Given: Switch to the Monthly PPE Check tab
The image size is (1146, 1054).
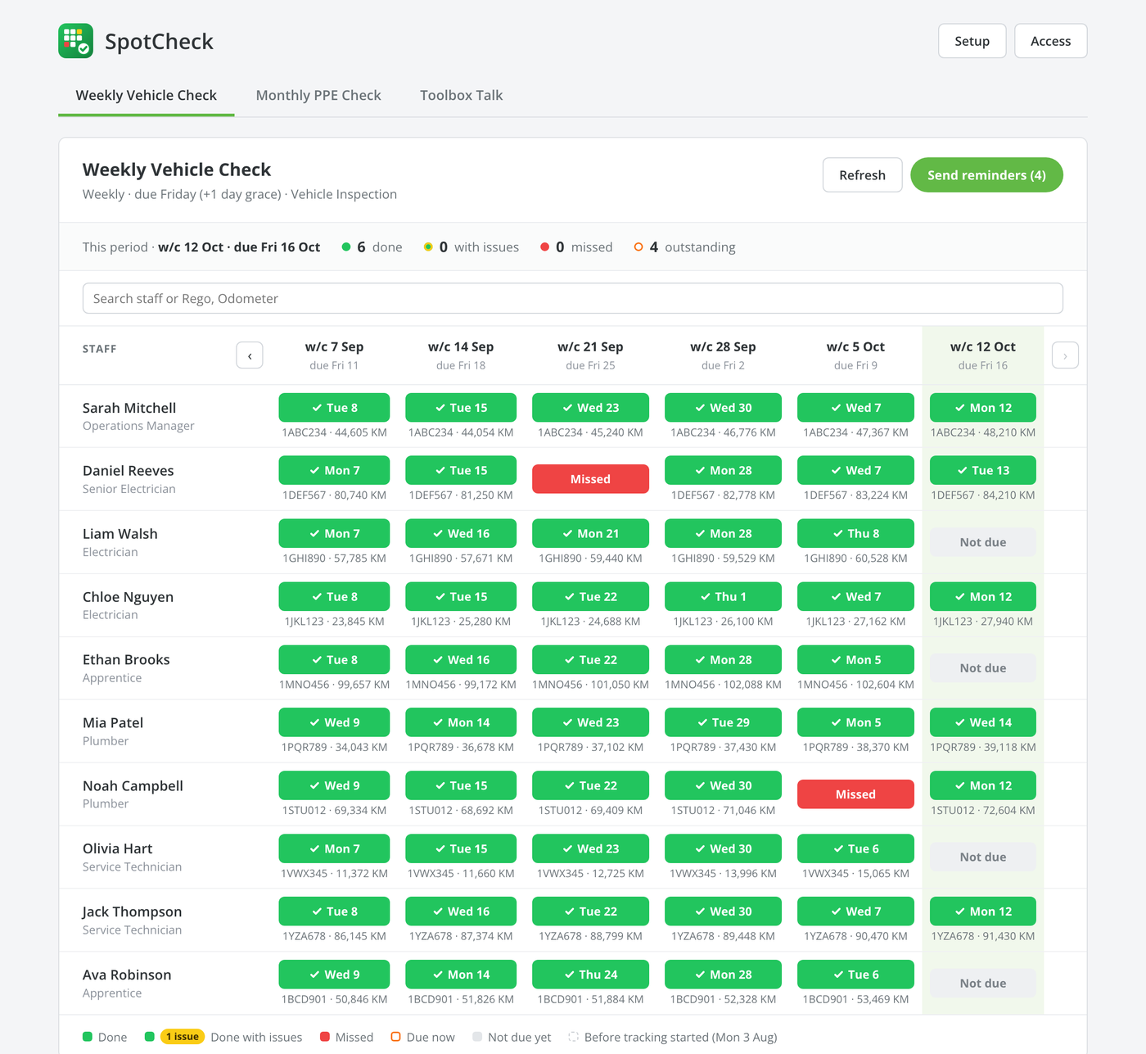Looking at the screenshot, I should (x=318, y=95).
